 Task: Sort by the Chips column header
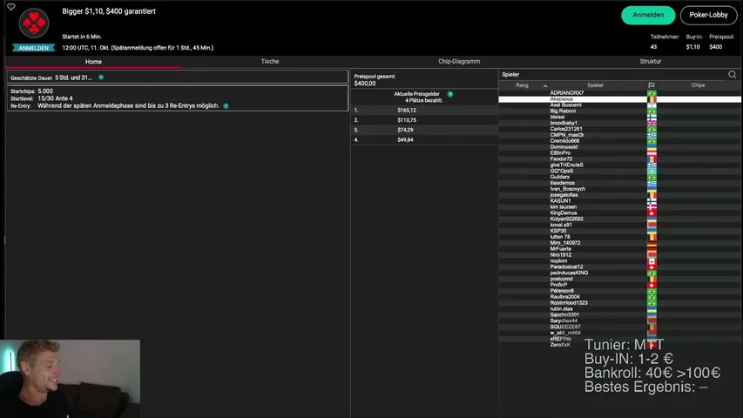698,85
